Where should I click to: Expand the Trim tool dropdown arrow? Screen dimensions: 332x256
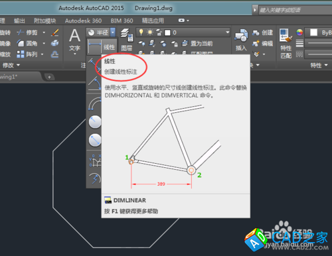point(44,32)
